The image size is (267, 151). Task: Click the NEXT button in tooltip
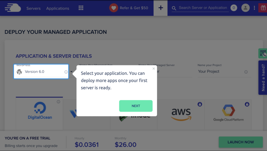(x=136, y=106)
